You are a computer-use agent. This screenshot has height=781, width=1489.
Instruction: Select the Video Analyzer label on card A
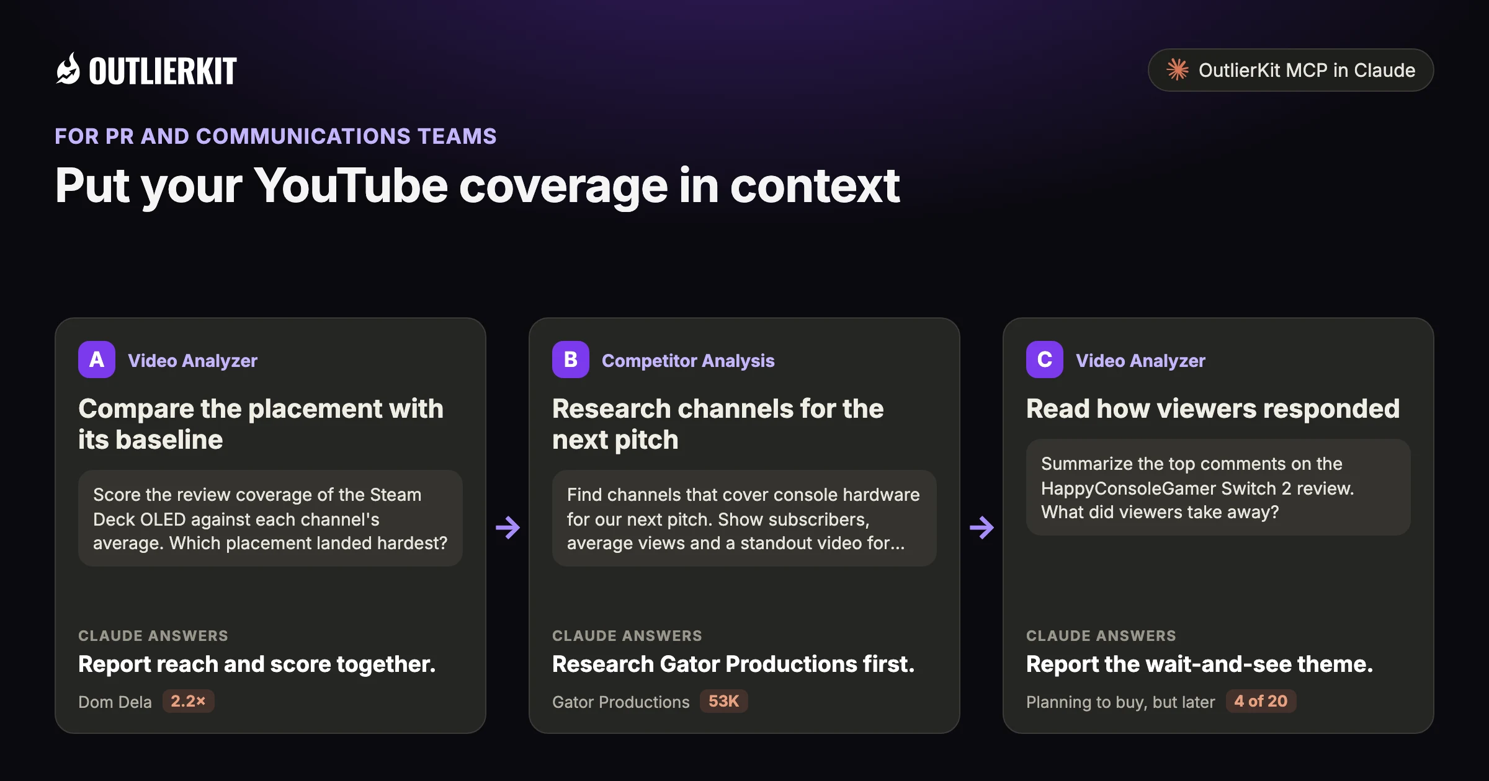point(192,361)
